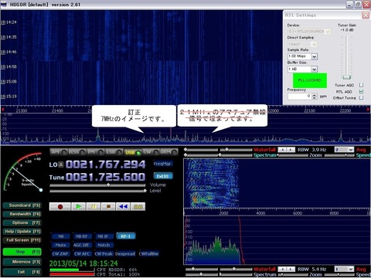371x278 pixels.
Task: Click the green Stop [F2] button
Action: [x=22, y=252]
